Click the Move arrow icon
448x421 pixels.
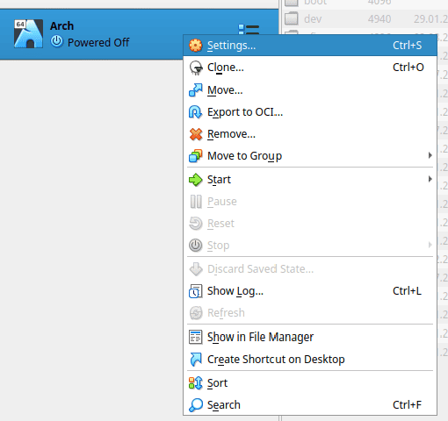[195, 90]
